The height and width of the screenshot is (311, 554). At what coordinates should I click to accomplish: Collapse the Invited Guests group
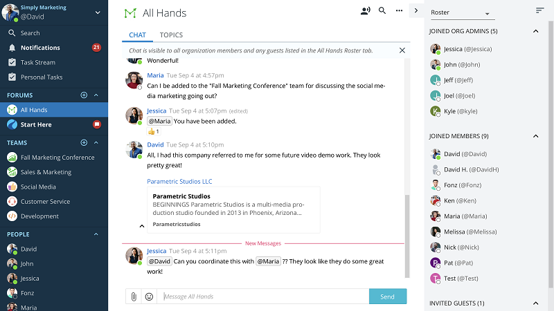[x=535, y=303]
